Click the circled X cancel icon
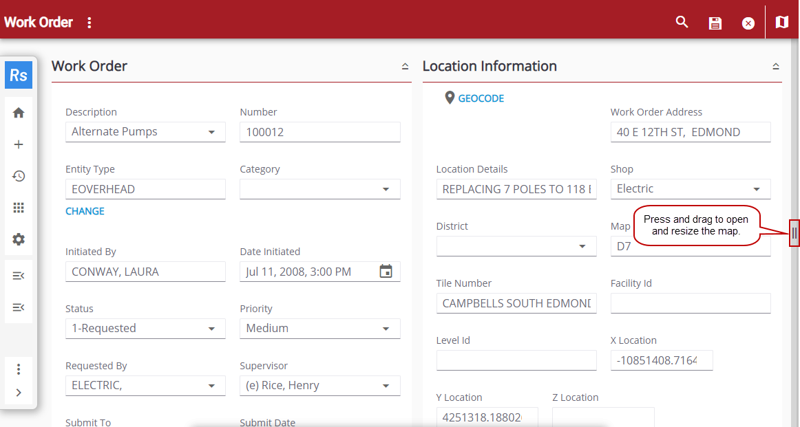 tap(748, 23)
